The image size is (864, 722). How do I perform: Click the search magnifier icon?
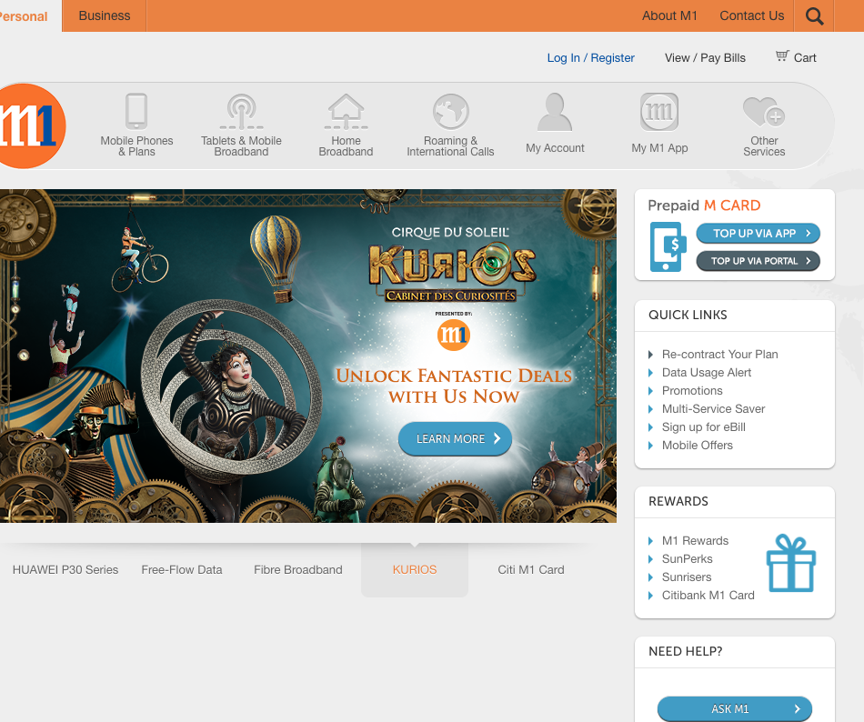coord(814,16)
